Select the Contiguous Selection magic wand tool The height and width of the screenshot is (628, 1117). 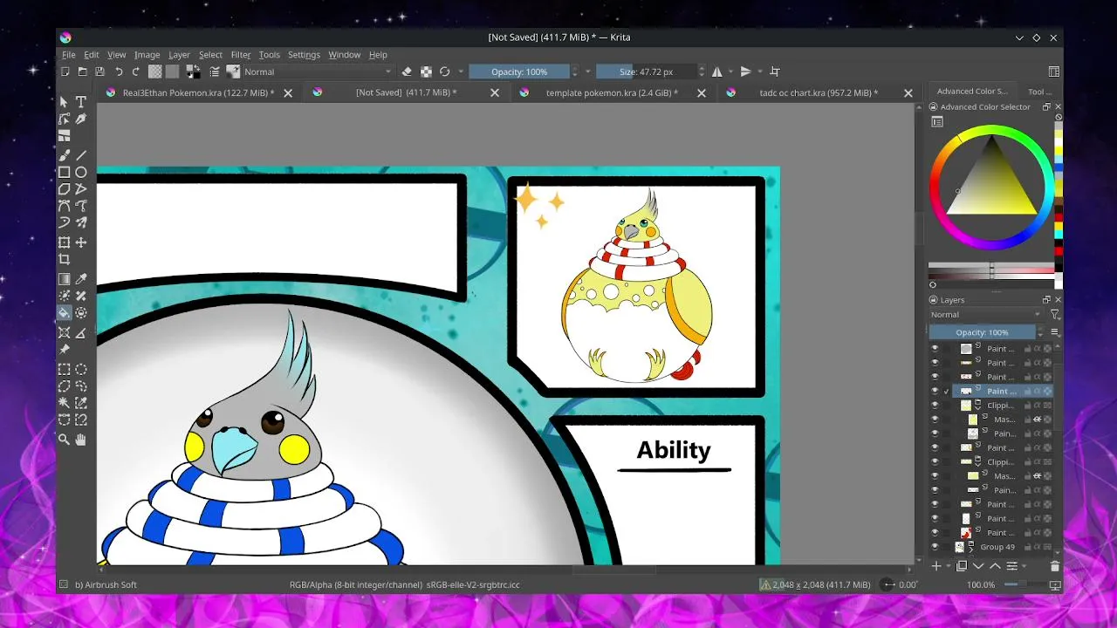coord(64,403)
